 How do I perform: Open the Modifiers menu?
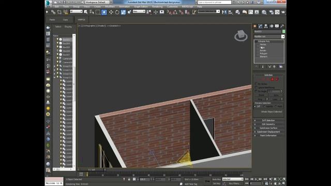tap(110, 7)
